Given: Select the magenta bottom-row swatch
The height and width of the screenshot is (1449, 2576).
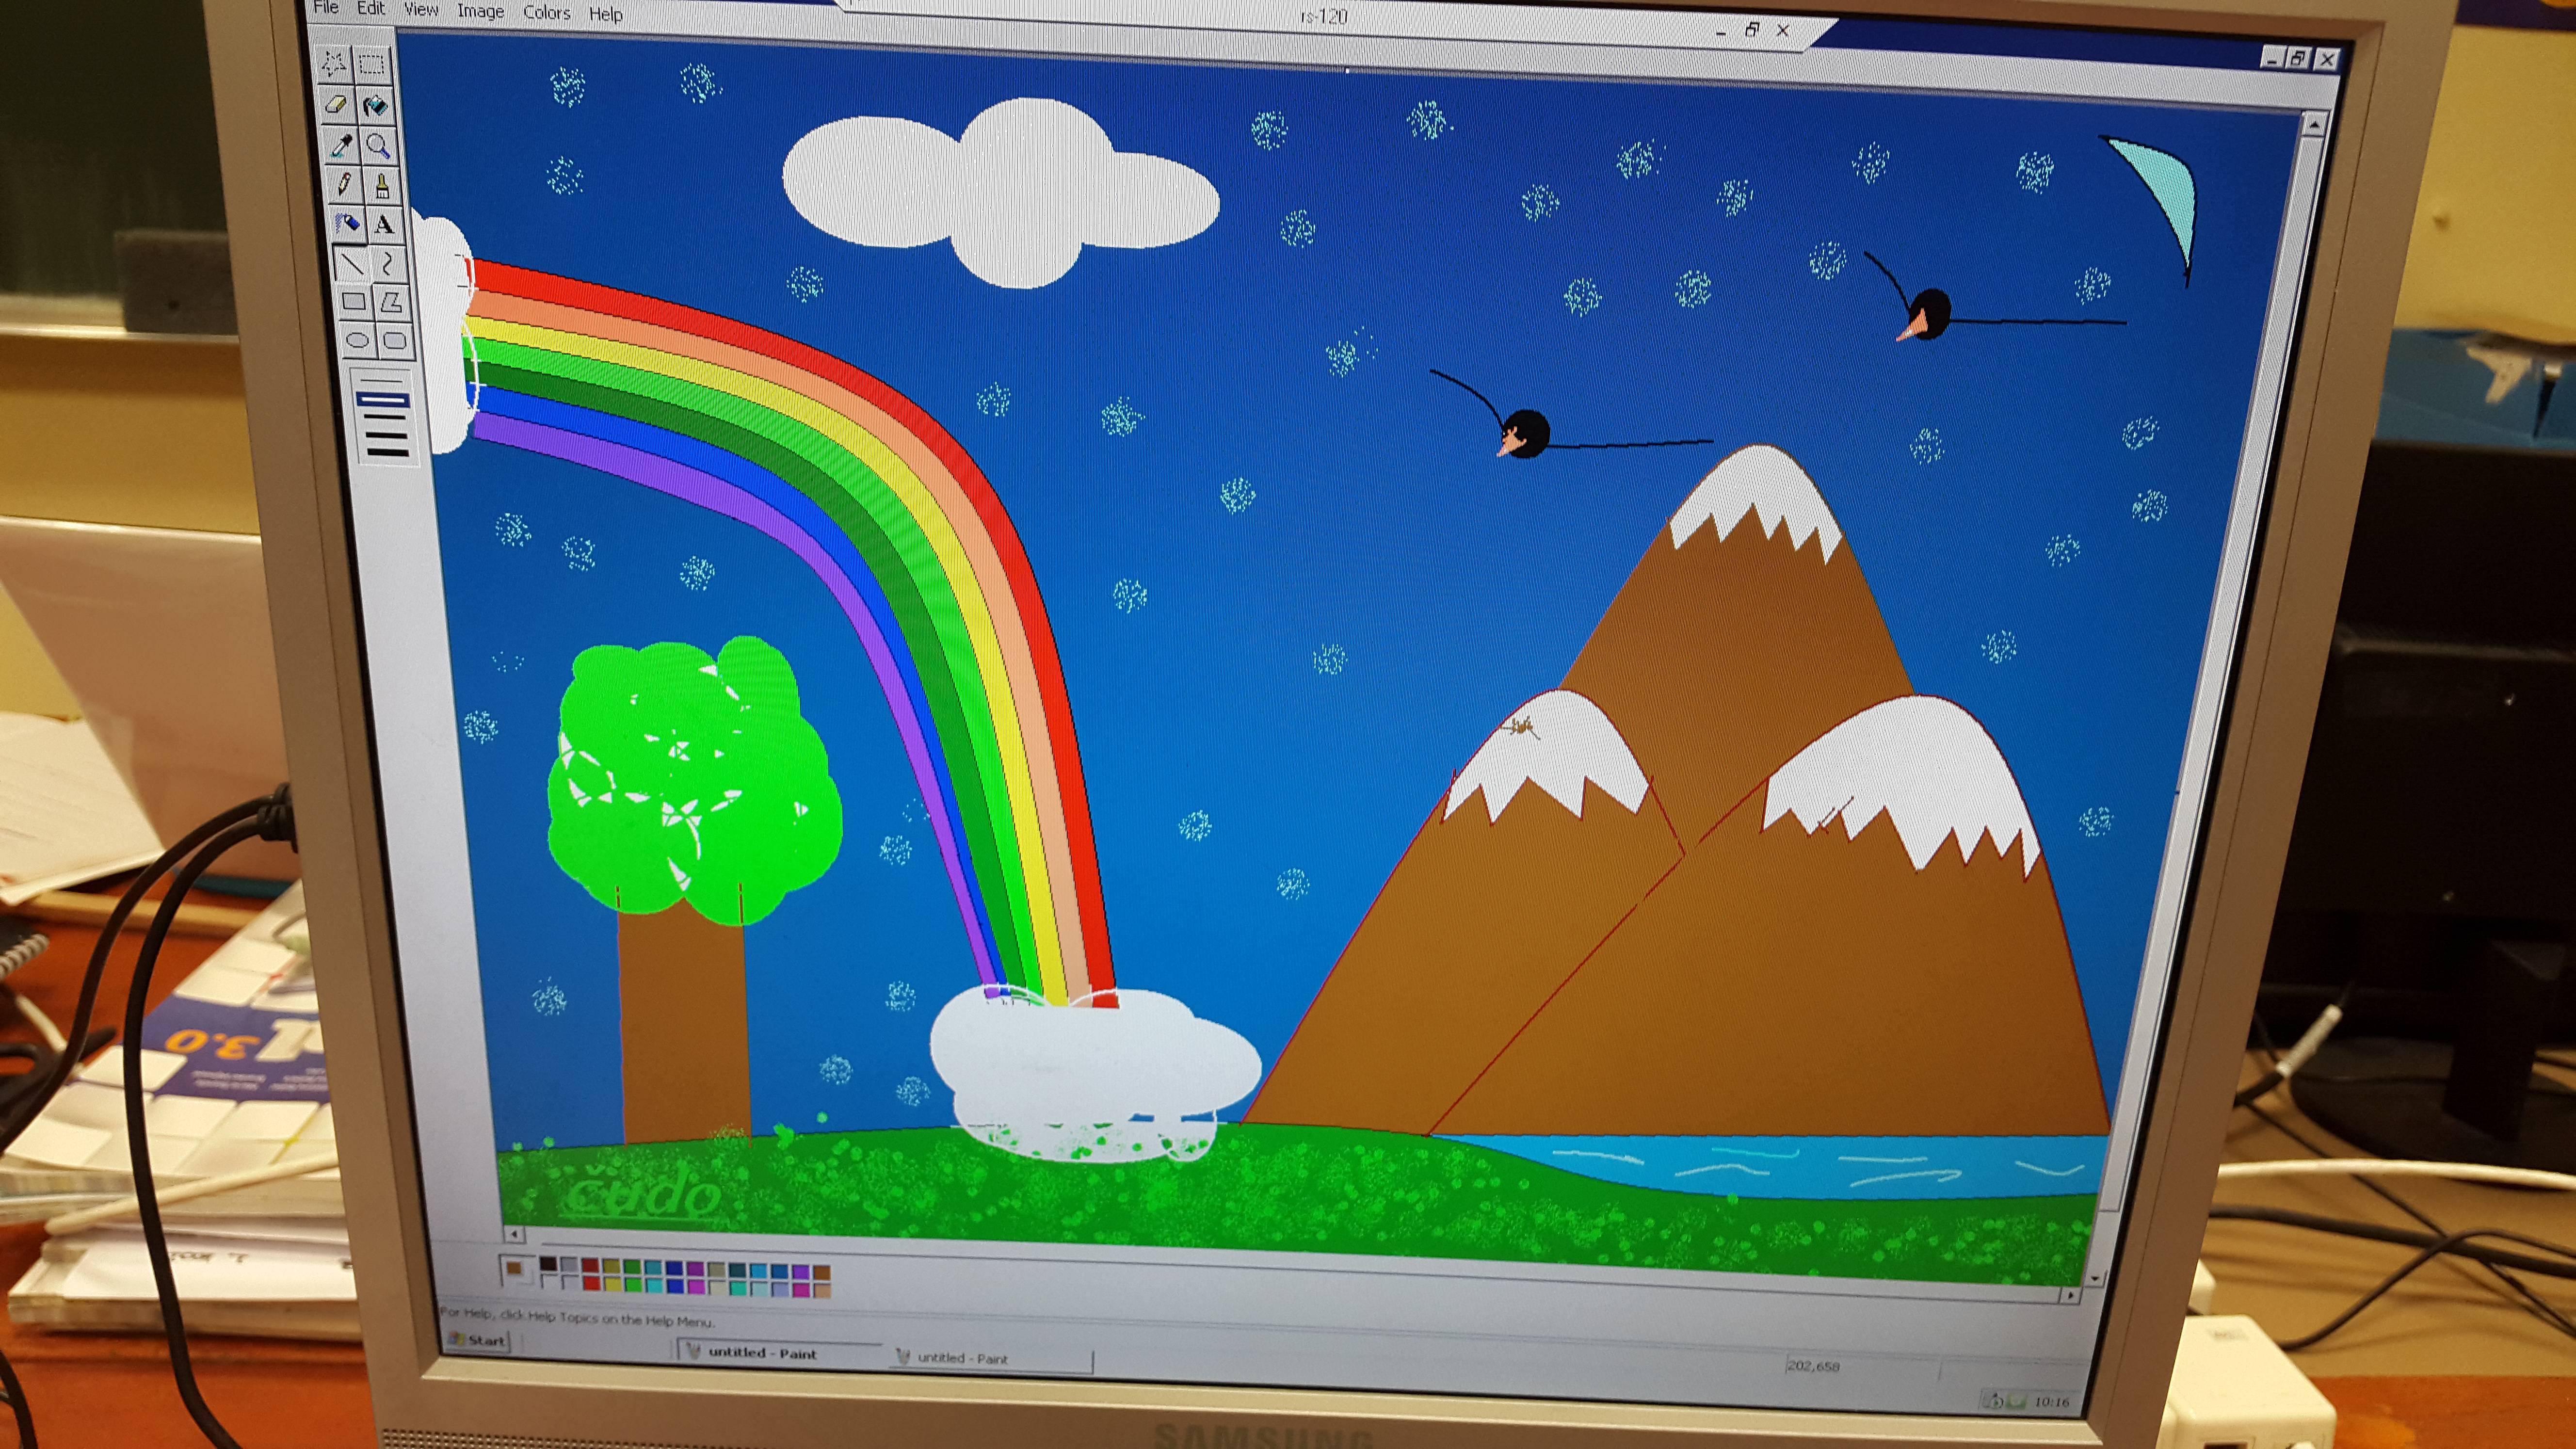Looking at the screenshot, I should tap(697, 1287).
